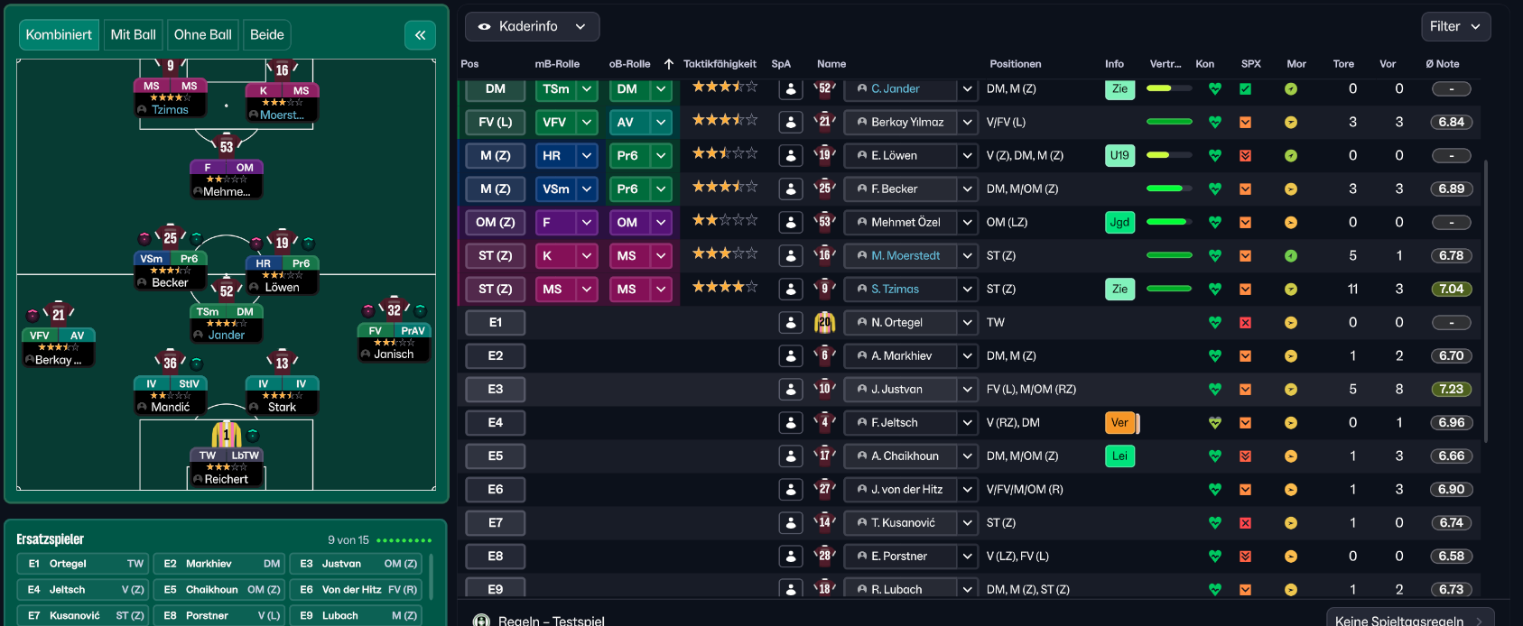Screen dimensions: 1523x626
Task: Switch to the Mit Ball tab
Action: [133, 35]
